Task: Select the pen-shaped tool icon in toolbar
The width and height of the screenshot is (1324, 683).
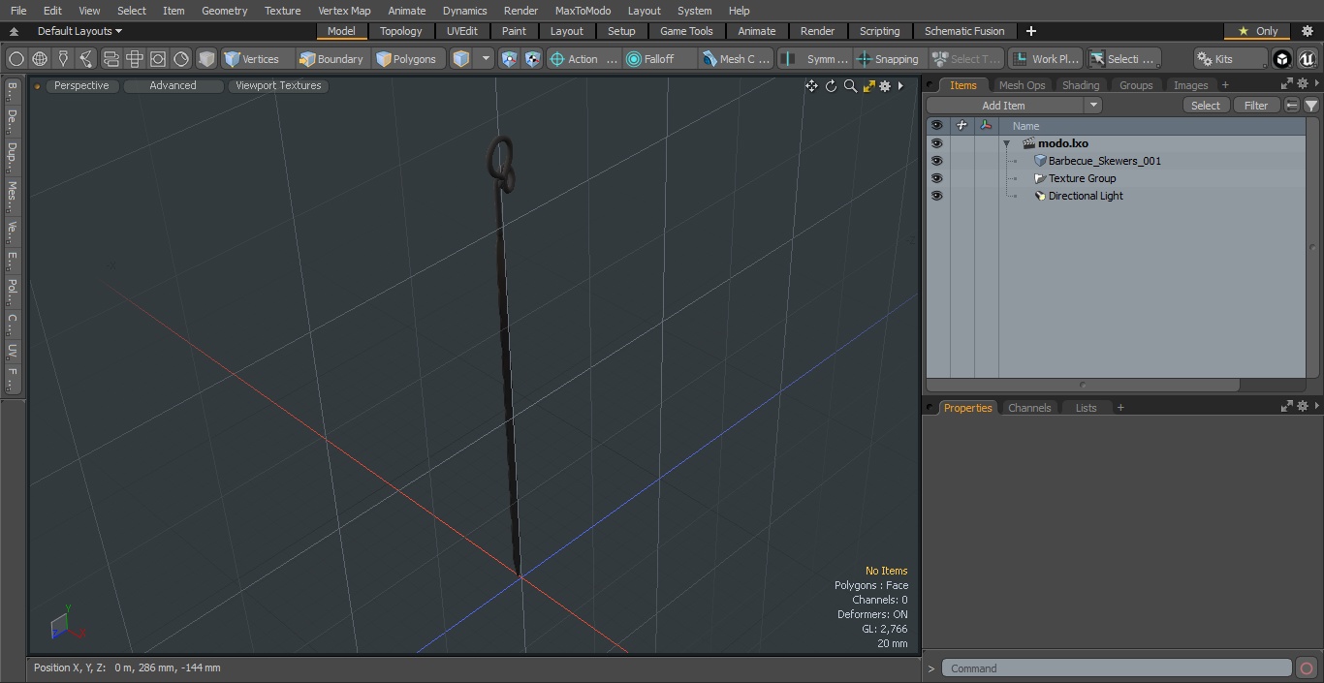Action: pyautogui.click(x=63, y=59)
